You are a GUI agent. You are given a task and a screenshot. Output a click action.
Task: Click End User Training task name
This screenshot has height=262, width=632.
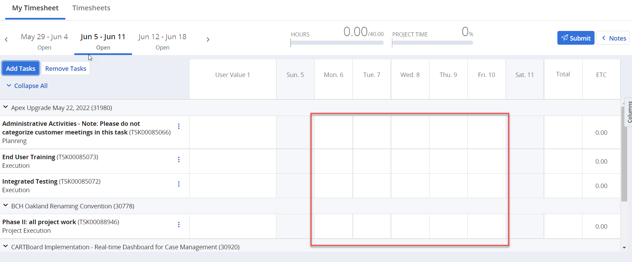coord(29,157)
